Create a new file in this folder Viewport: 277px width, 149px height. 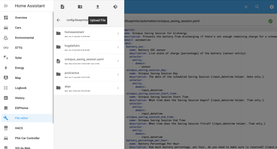[62, 7]
